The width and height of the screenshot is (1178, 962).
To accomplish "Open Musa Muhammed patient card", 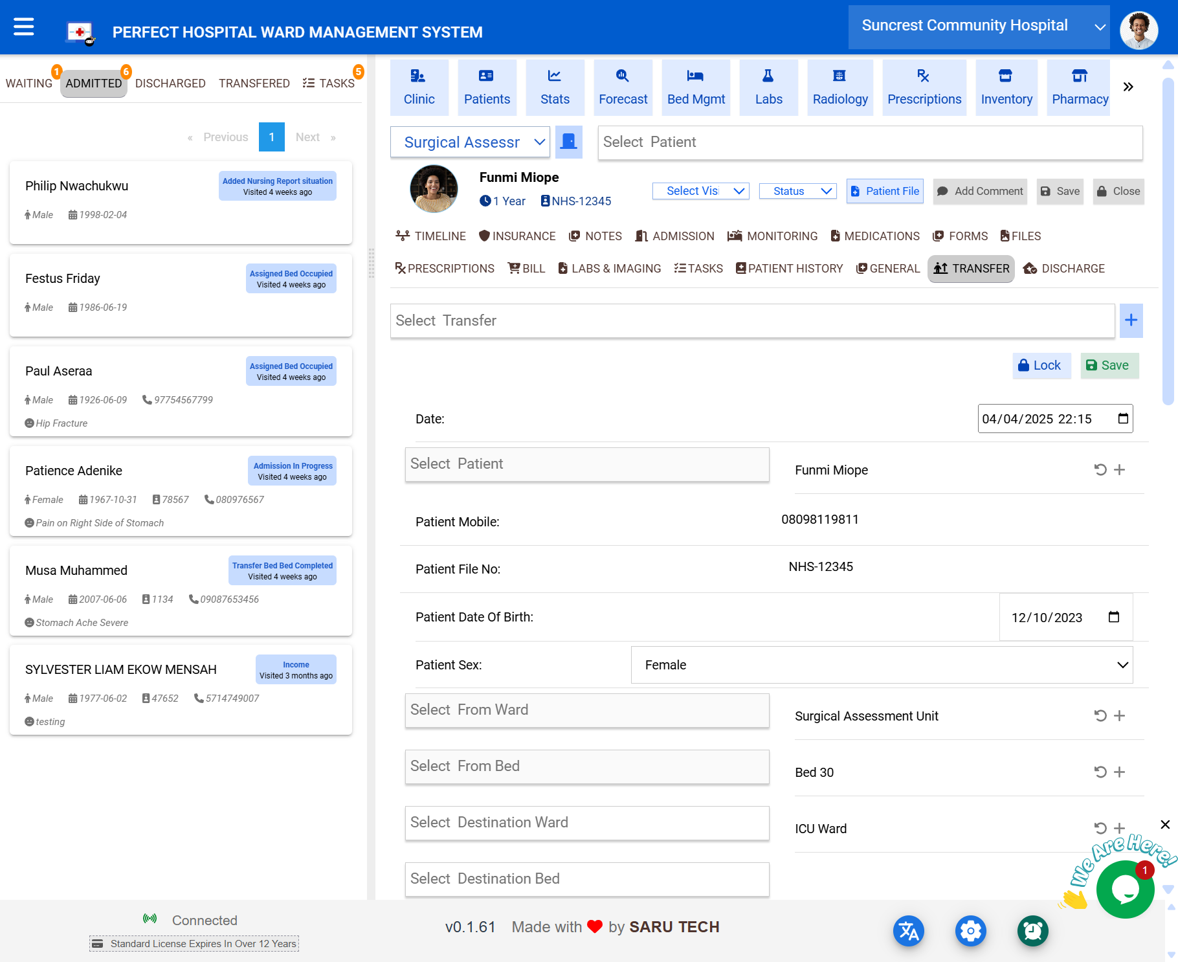I will click(181, 590).
